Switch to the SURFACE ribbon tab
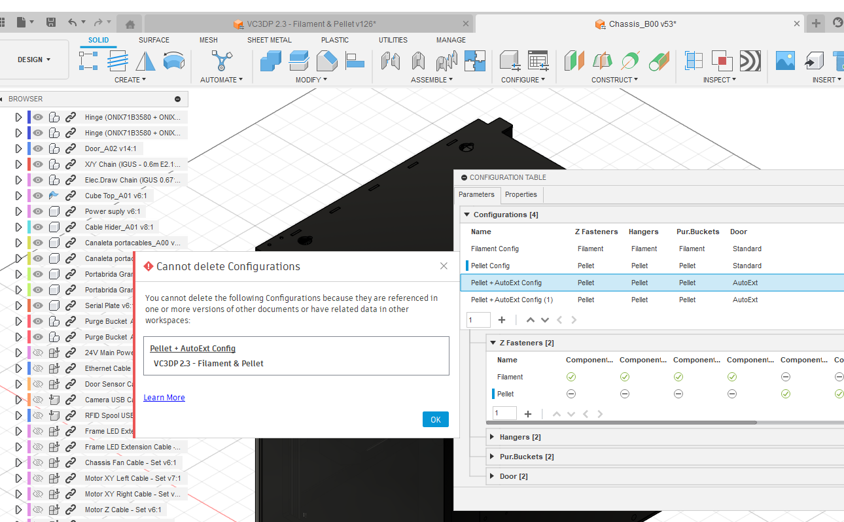 click(154, 40)
